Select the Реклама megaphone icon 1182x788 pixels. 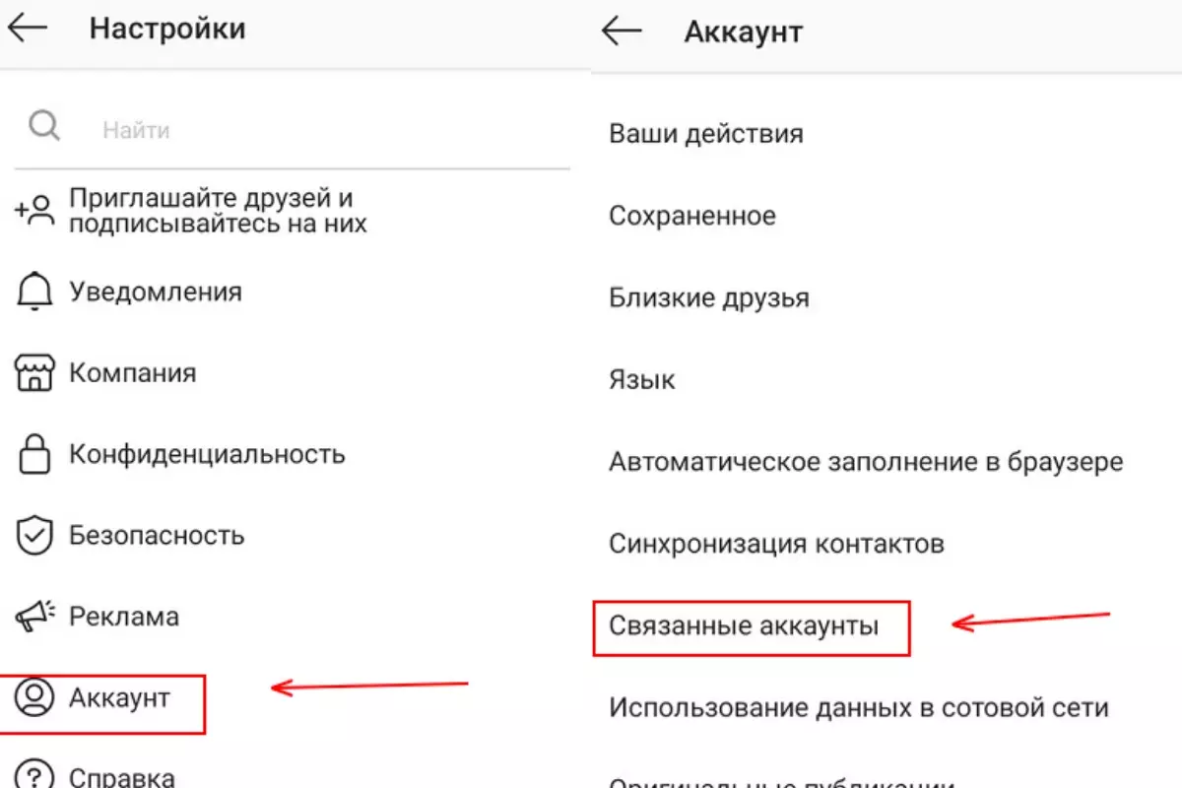tap(35, 617)
